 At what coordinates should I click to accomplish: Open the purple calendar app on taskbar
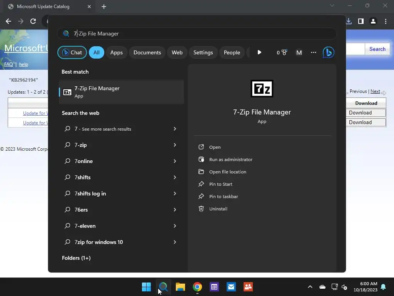(x=214, y=287)
